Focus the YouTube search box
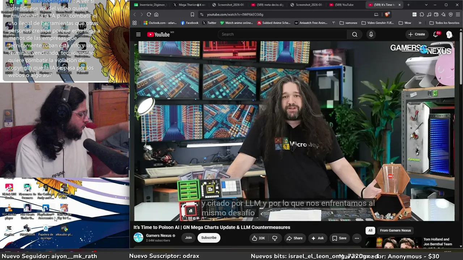 [x=282, y=34]
